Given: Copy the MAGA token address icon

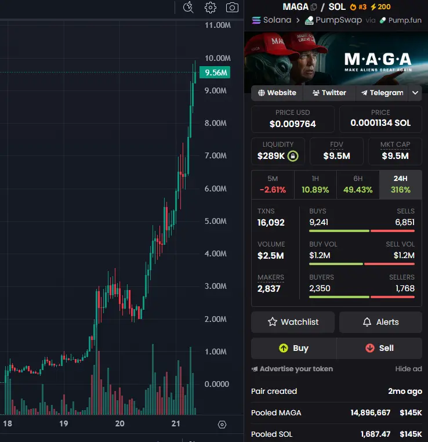Looking at the screenshot, I should 313,7.
